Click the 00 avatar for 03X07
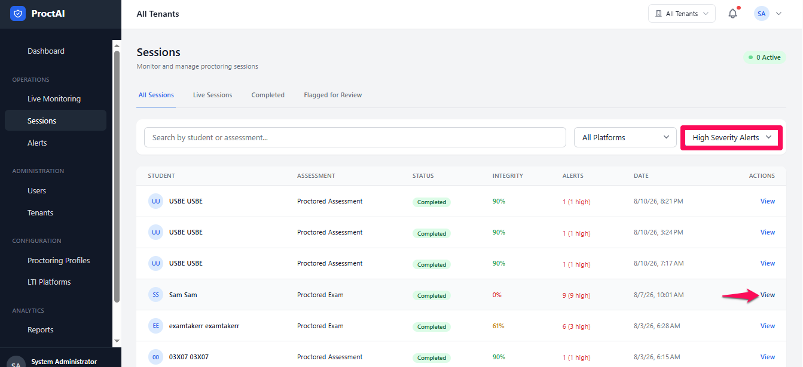Image resolution: width=803 pixels, height=367 pixels. (x=156, y=357)
